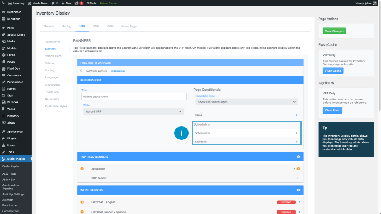Image resolution: width=381 pixels, height=214 pixels.
Task: Click the sliderBanner breadcrumb link
Action: [118, 71]
